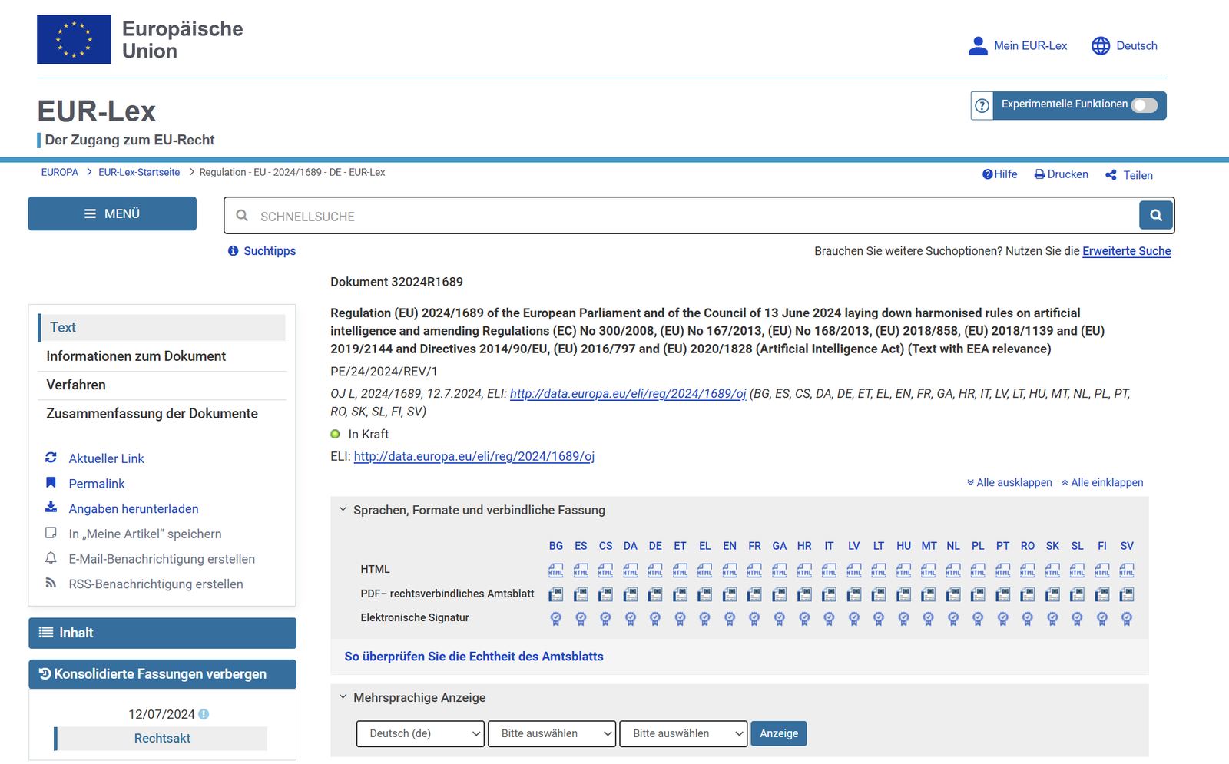Image resolution: width=1229 pixels, height=764 pixels.
Task: Open the 'Erweiterte Suche' link
Action: pos(1127,251)
